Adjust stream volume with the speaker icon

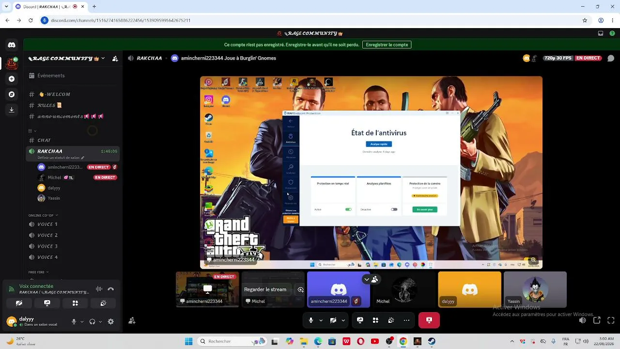583,320
